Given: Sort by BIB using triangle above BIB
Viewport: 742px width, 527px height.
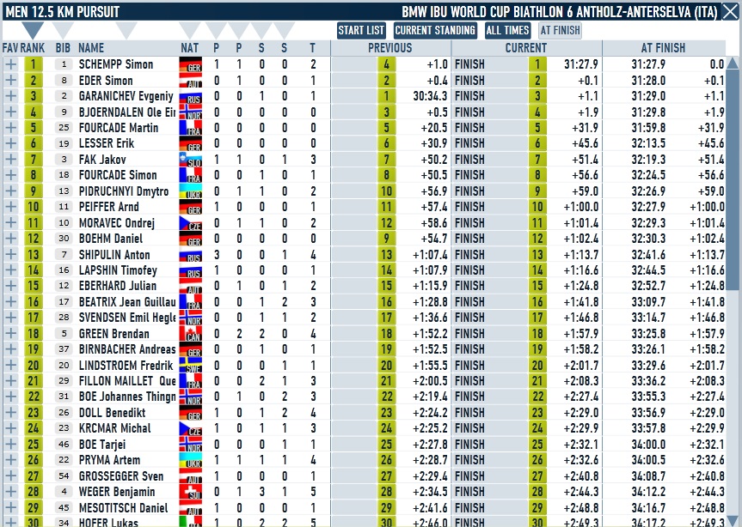Looking at the screenshot, I should coord(63,31).
